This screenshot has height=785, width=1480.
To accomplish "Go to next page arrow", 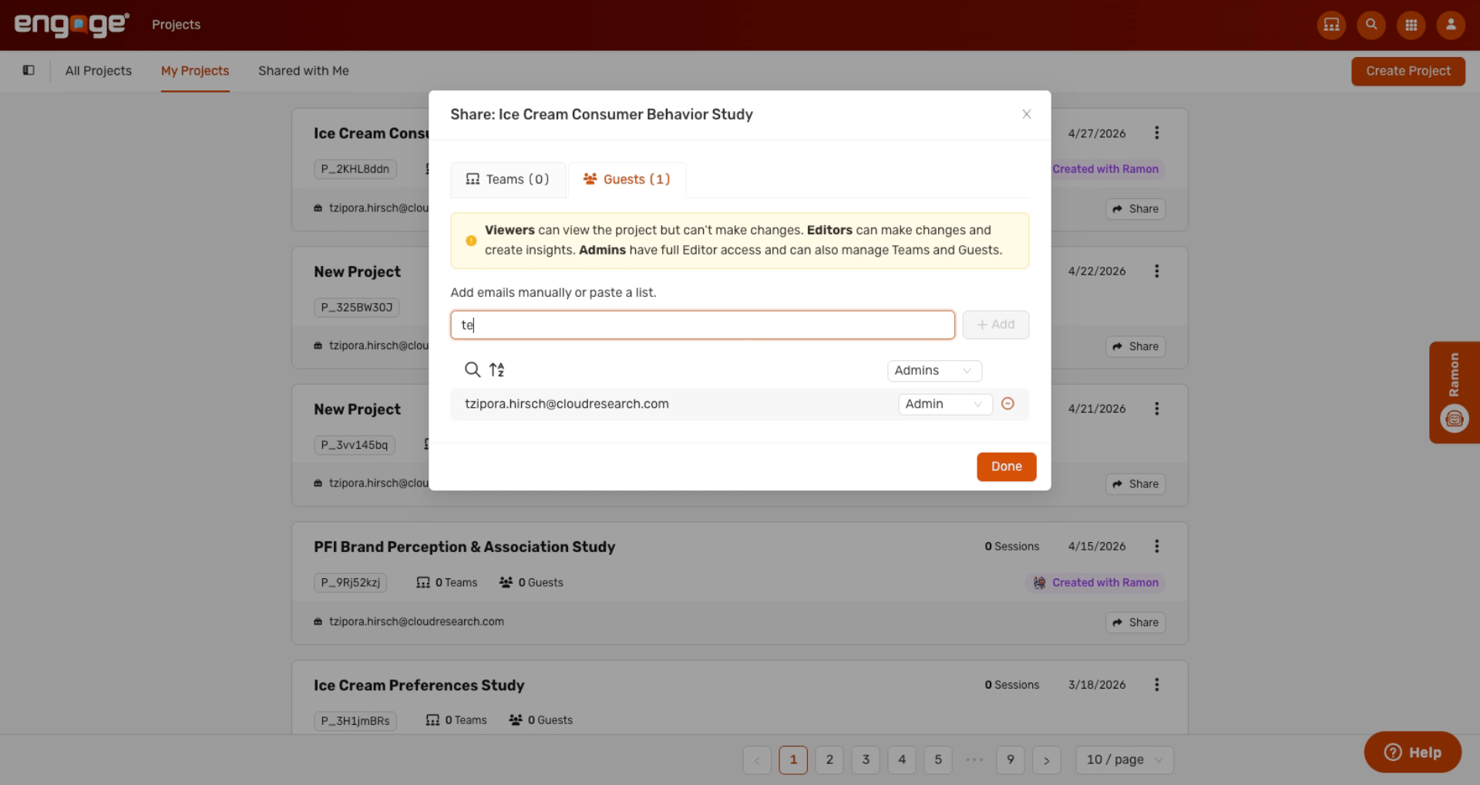I will point(1046,760).
